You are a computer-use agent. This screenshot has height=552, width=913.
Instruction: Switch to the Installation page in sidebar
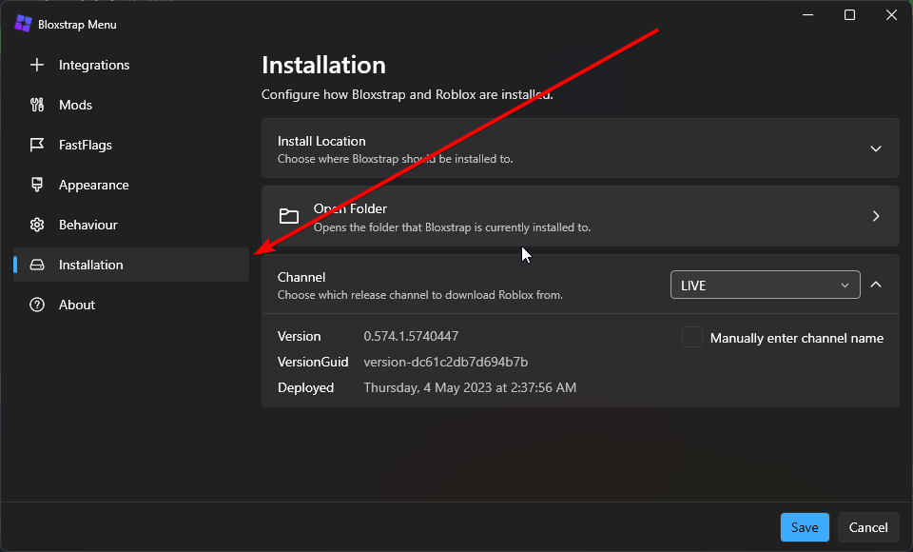click(92, 265)
